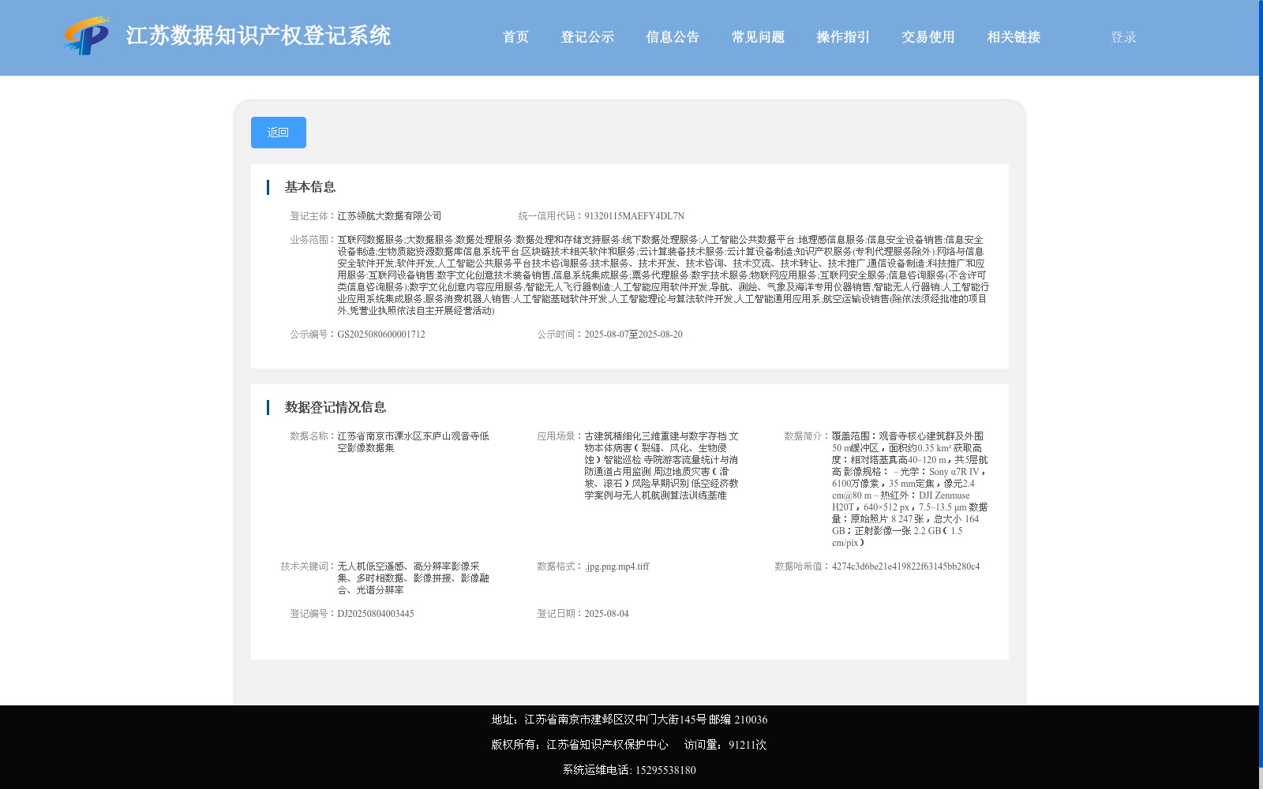Select the 统一信用代码 value

pos(633,215)
